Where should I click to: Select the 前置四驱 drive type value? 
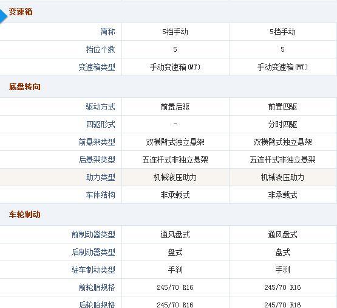click(x=282, y=107)
